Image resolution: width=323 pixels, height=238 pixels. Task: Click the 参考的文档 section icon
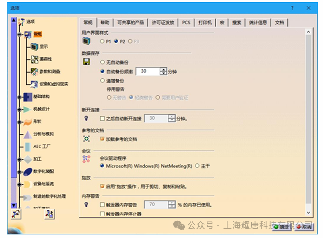pos(87,139)
